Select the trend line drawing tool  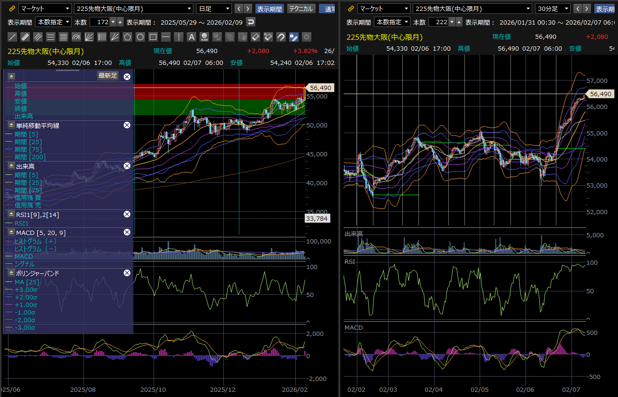pos(13,37)
